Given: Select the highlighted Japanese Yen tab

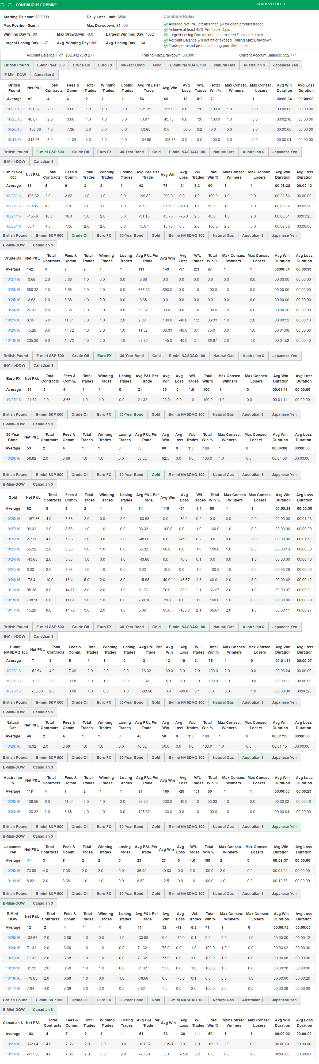Looking at the screenshot, I should (x=284, y=826).
